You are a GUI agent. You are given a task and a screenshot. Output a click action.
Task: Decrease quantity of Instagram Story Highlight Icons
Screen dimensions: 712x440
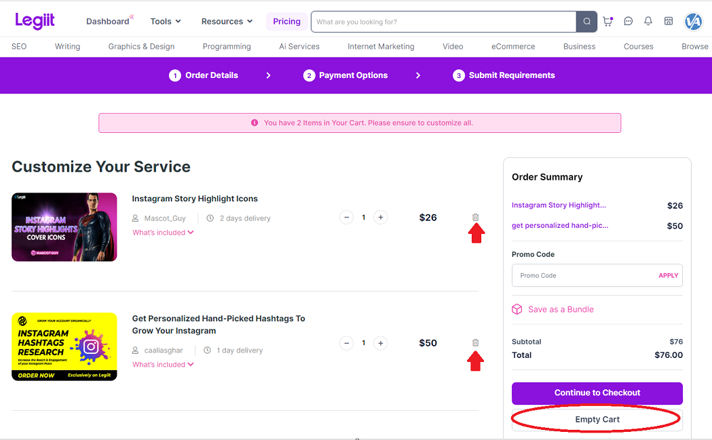click(346, 217)
